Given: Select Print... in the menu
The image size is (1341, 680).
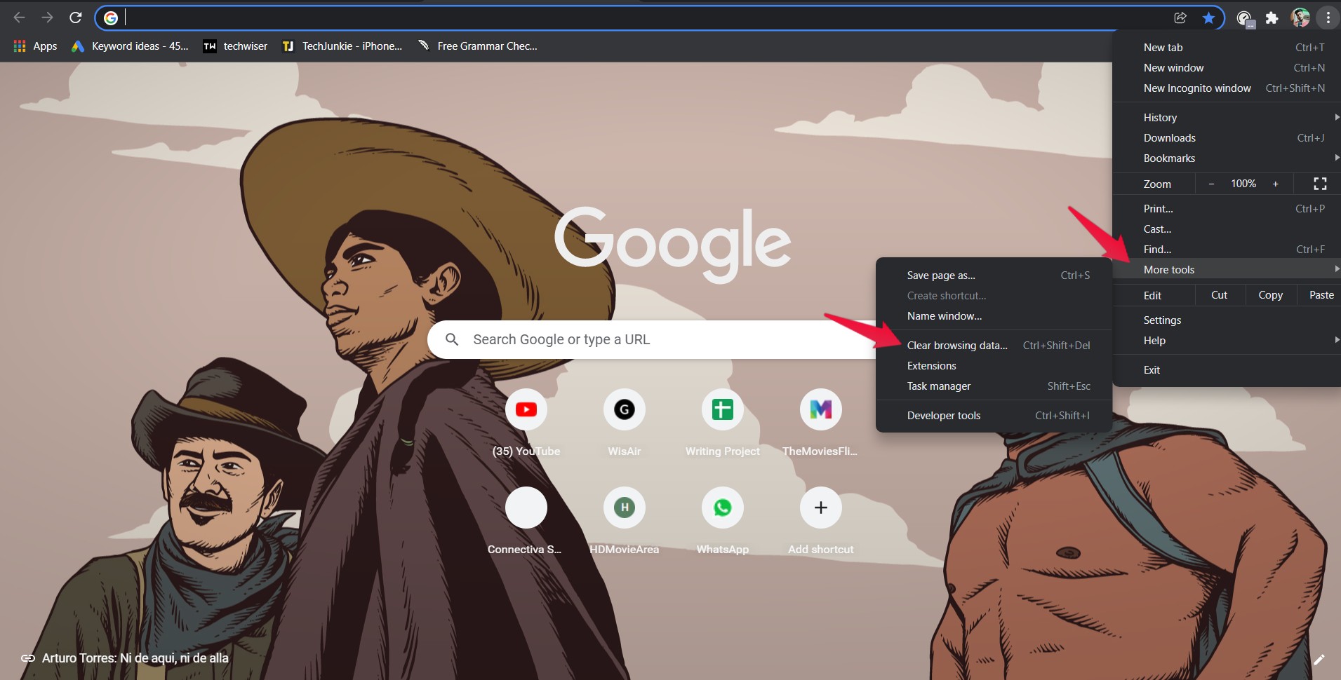Looking at the screenshot, I should point(1227,209).
